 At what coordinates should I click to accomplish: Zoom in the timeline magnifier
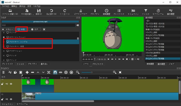pyautogui.click(x=115, y=72)
